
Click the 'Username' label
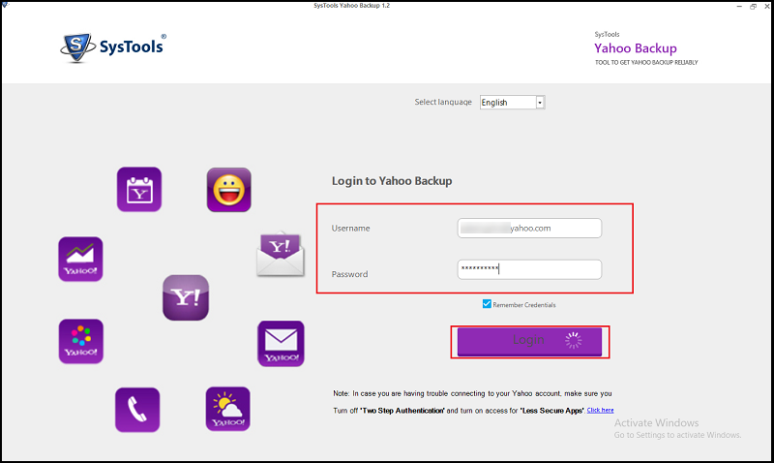pos(350,229)
